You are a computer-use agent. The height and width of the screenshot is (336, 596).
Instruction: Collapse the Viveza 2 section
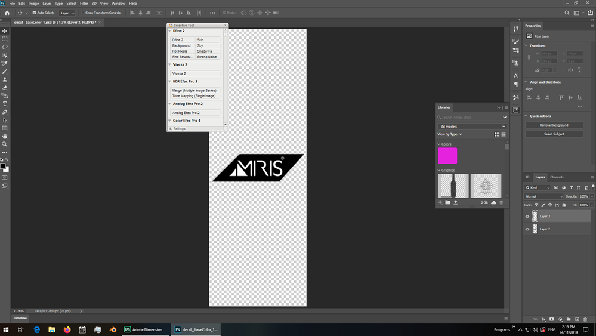[169, 64]
